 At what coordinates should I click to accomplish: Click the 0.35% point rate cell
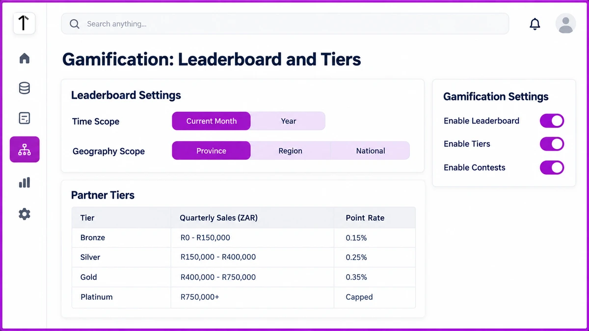click(375, 277)
